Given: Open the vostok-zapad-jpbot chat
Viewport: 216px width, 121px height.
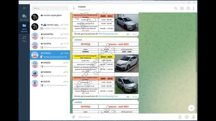Looking at the screenshot, I should click(50, 17).
